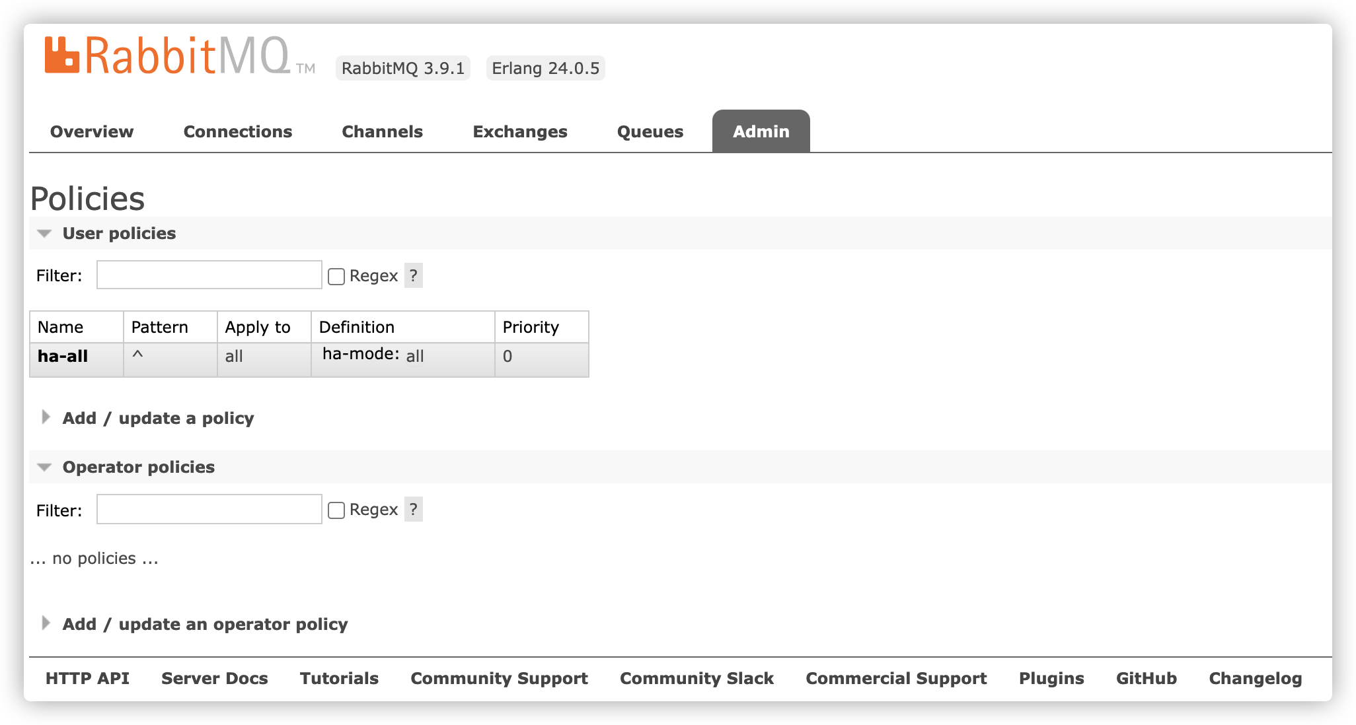This screenshot has width=1356, height=725.
Task: Focus the operator policies Filter field
Action: [209, 509]
